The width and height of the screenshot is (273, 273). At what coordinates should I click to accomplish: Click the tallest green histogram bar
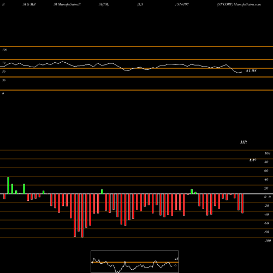pyautogui.click(x=8, y=185)
